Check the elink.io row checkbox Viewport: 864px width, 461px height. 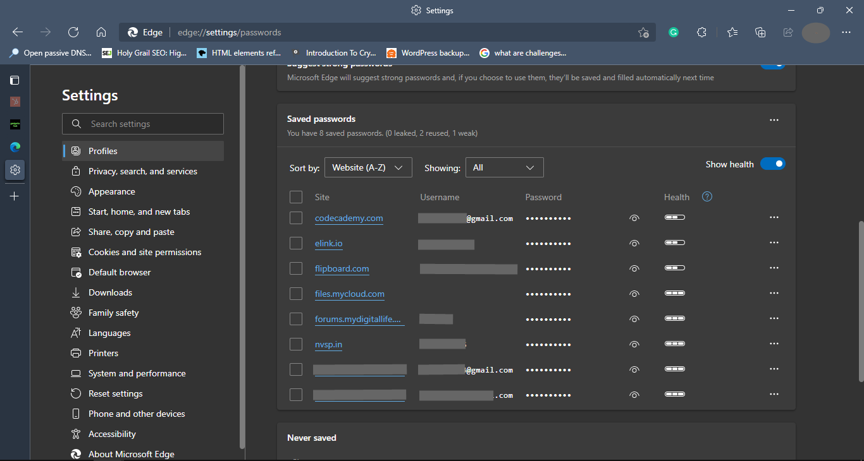pyautogui.click(x=296, y=243)
